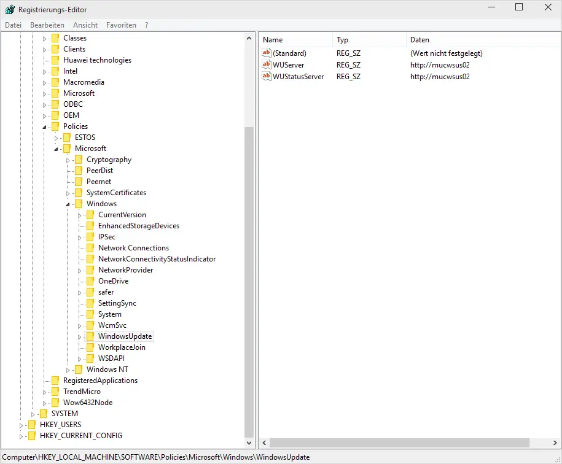Image resolution: width=562 pixels, height=464 pixels.
Task: Click the OneDrive folder icon
Action: (90, 281)
